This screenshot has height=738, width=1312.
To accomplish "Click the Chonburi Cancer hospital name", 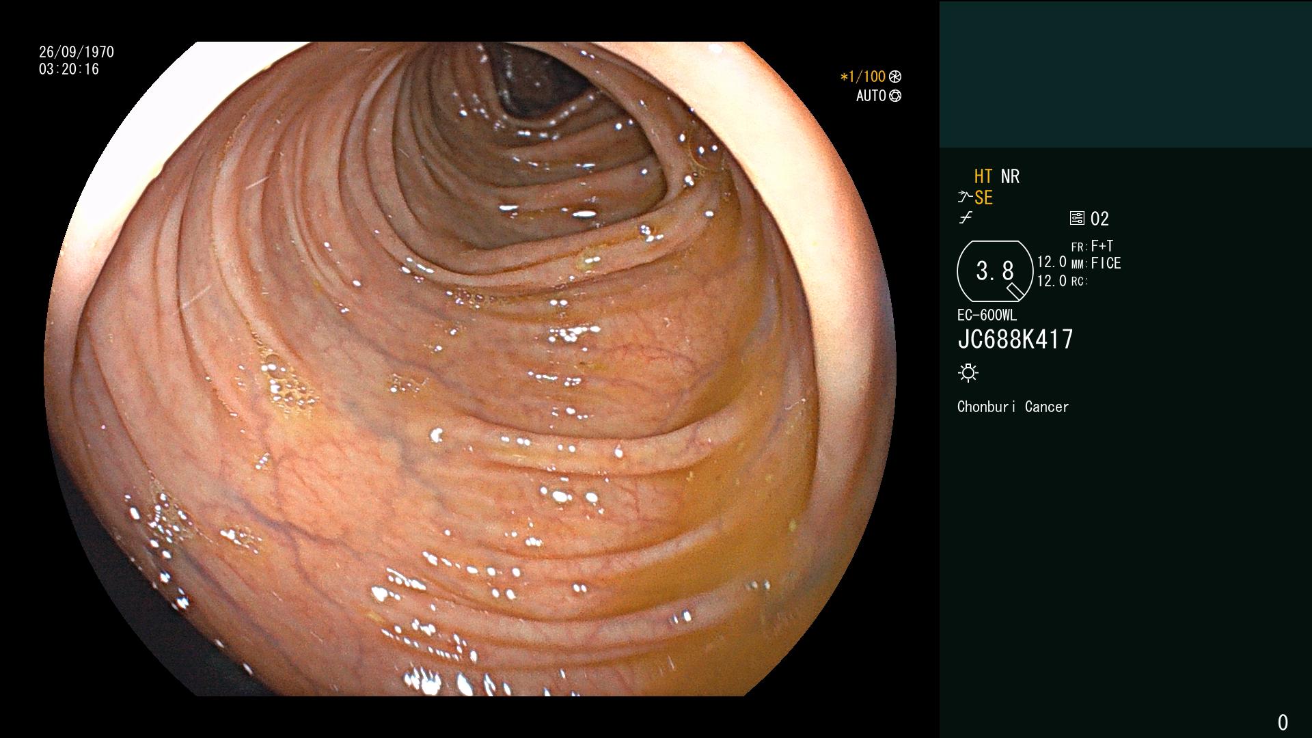I will [x=1013, y=407].
